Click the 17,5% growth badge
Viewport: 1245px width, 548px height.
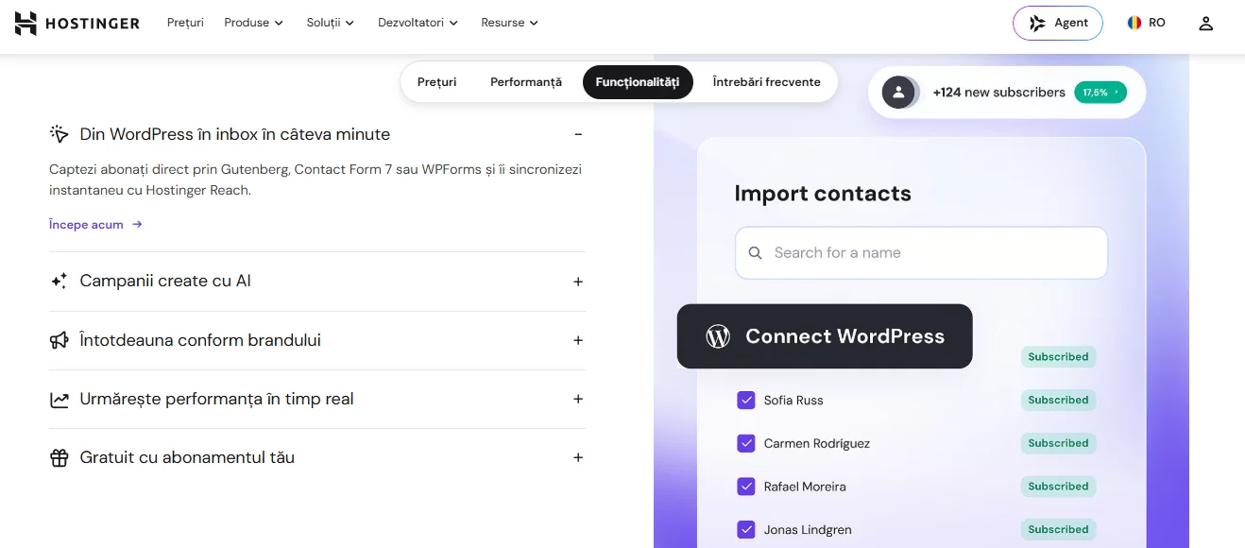(1100, 93)
